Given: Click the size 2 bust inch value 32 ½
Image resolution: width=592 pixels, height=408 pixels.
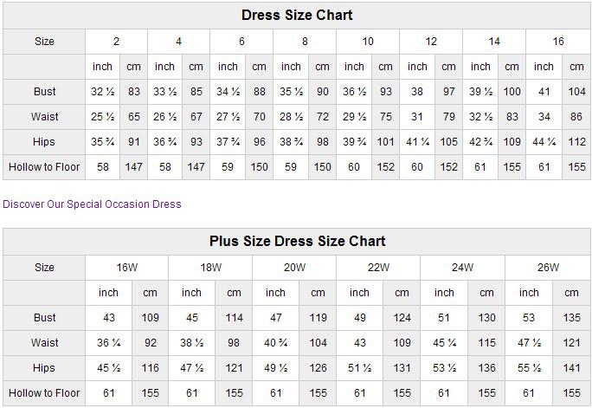Looking at the screenshot, I should (103, 92).
